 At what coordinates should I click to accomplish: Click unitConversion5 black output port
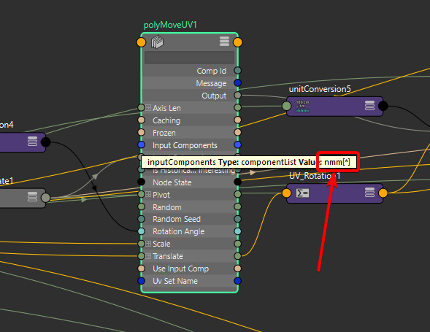(383, 106)
